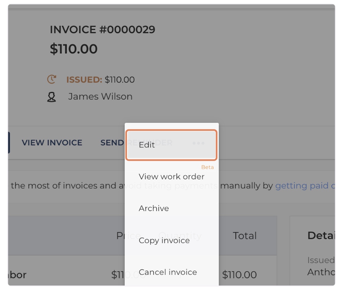This screenshot has width=341, height=295.
Task: Select Archive in the actions menu
Action: [x=154, y=209]
